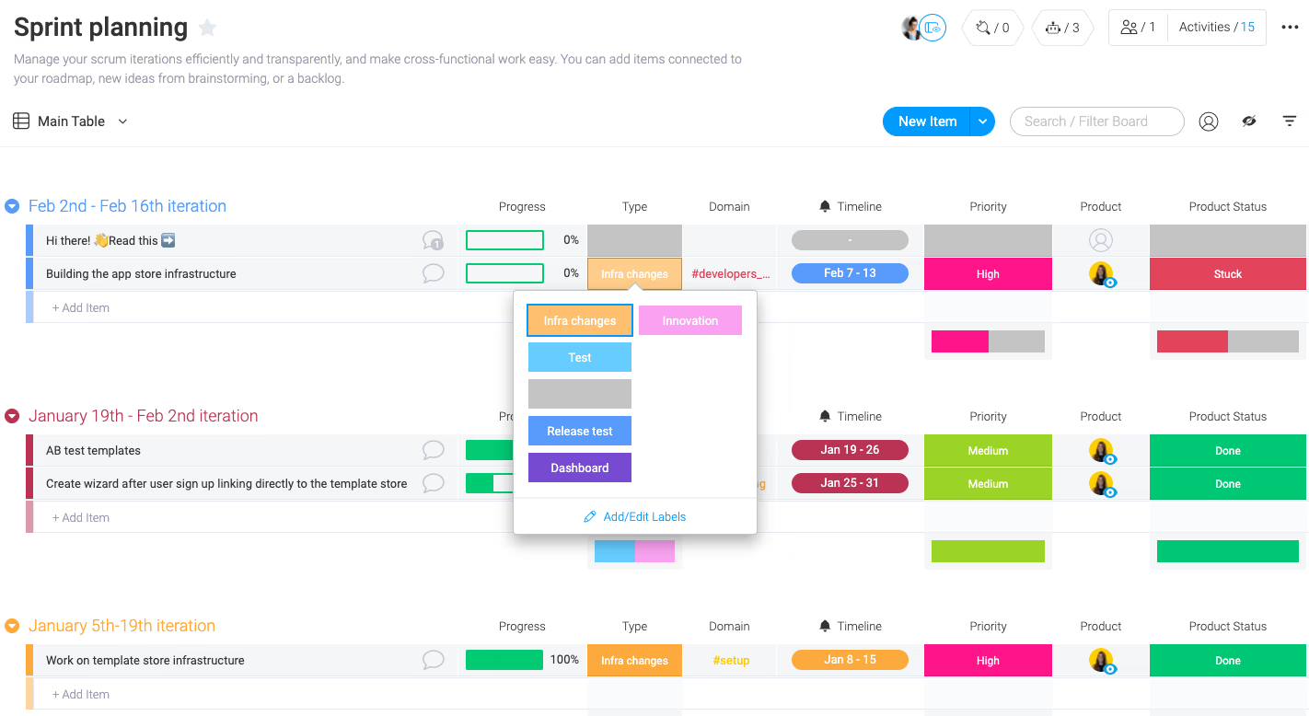Click the empty person avatar in 'Hi there!' row
Screen dimensions: 1309x716
click(x=1100, y=241)
